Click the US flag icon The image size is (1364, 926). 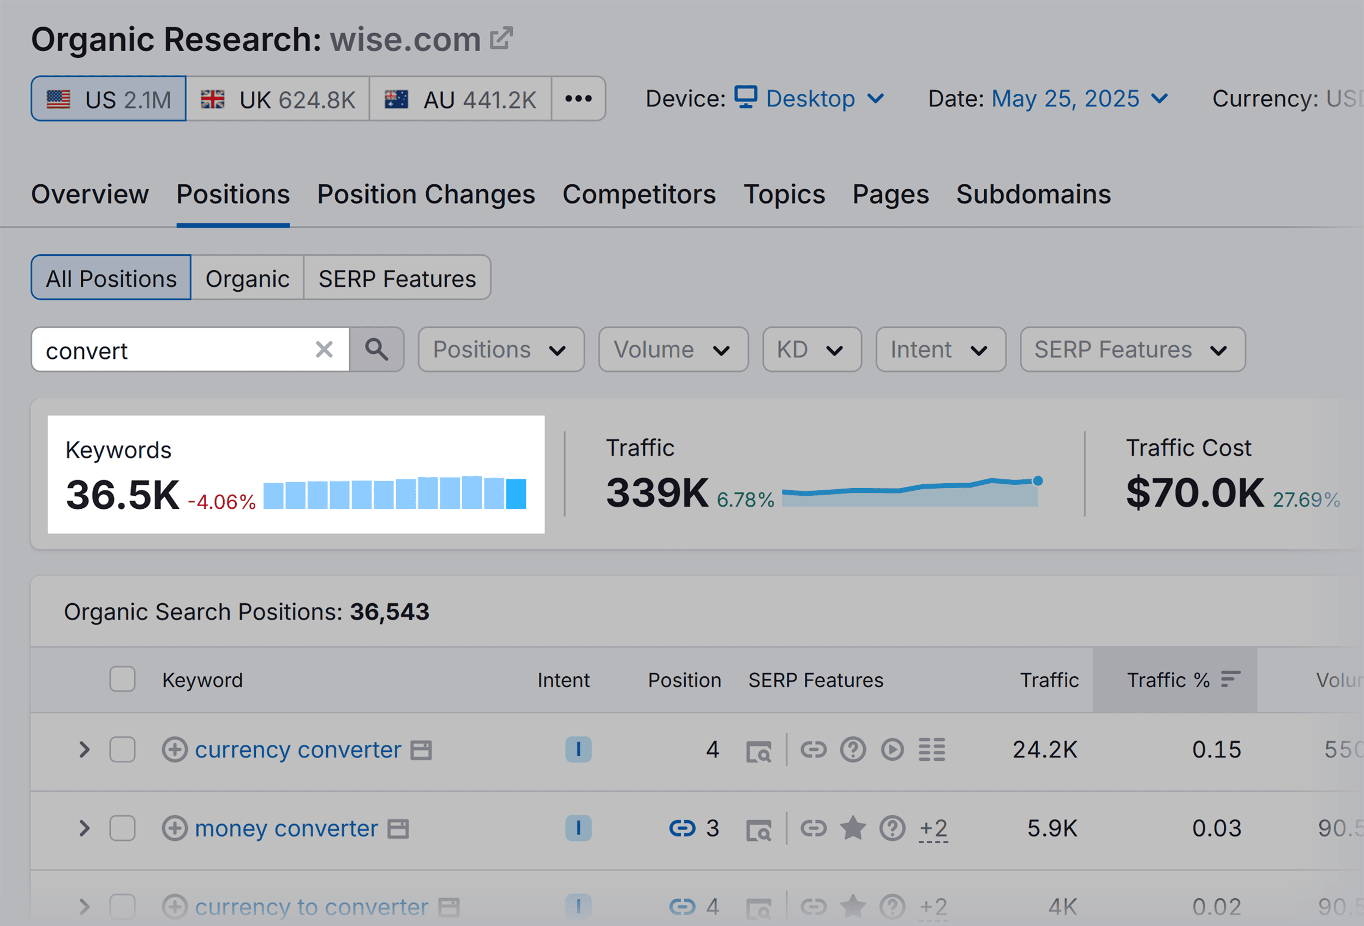point(58,99)
